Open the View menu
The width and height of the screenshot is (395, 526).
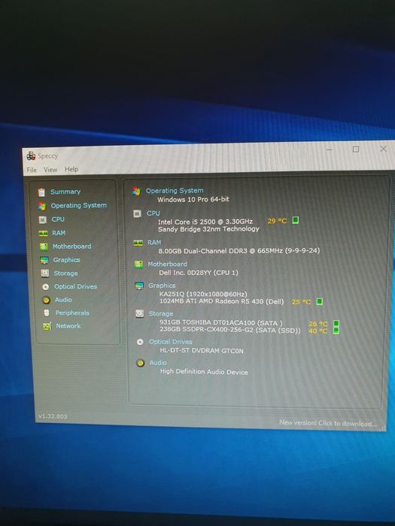[50, 170]
